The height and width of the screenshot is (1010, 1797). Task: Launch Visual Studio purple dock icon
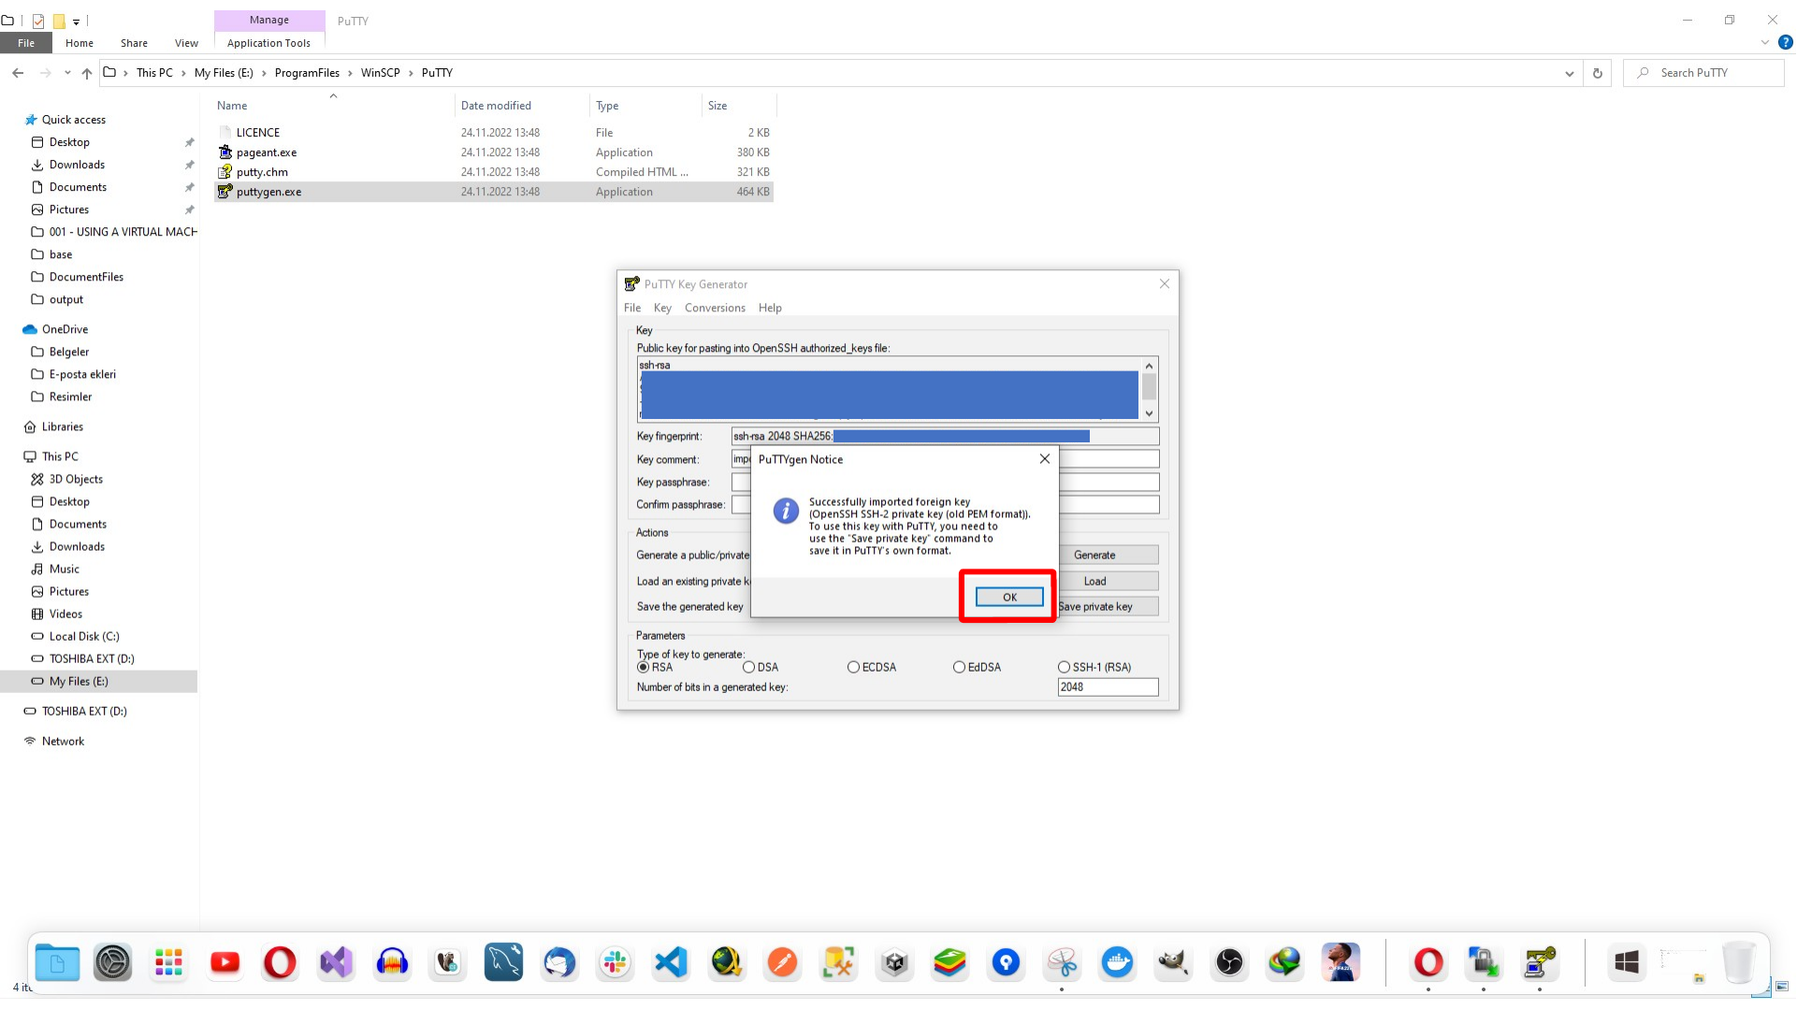coord(336,962)
